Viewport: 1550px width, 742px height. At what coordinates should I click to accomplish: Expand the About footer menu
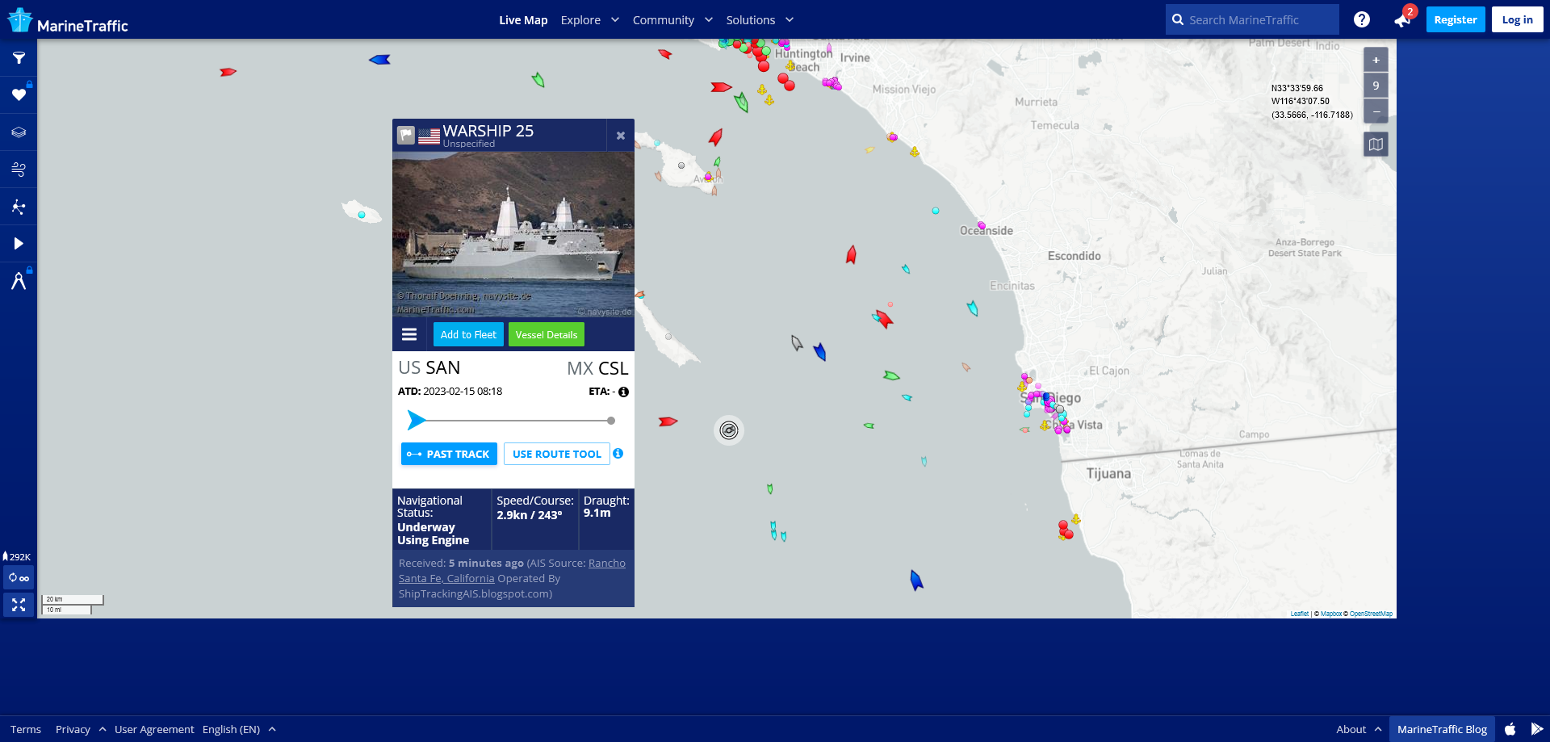coord(1359,729)
